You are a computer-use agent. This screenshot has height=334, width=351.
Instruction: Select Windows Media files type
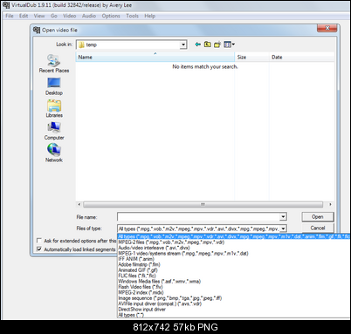click(233, 281)
